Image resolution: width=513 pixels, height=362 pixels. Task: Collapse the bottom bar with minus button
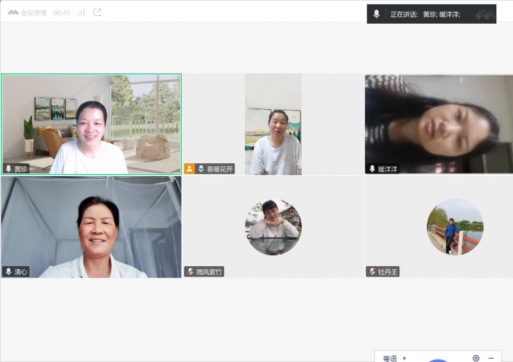point(491,358)
